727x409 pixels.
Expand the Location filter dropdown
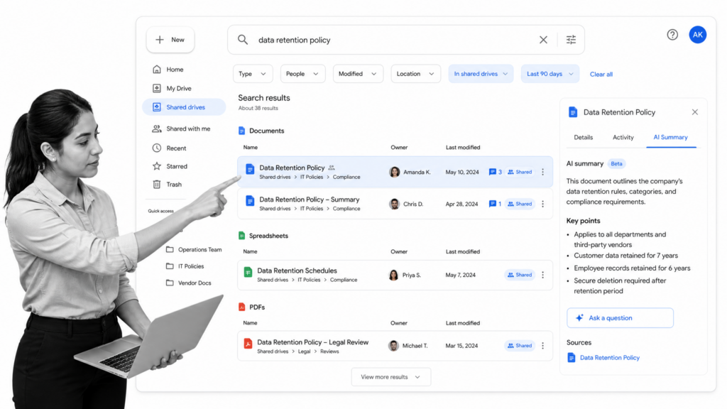415,74
